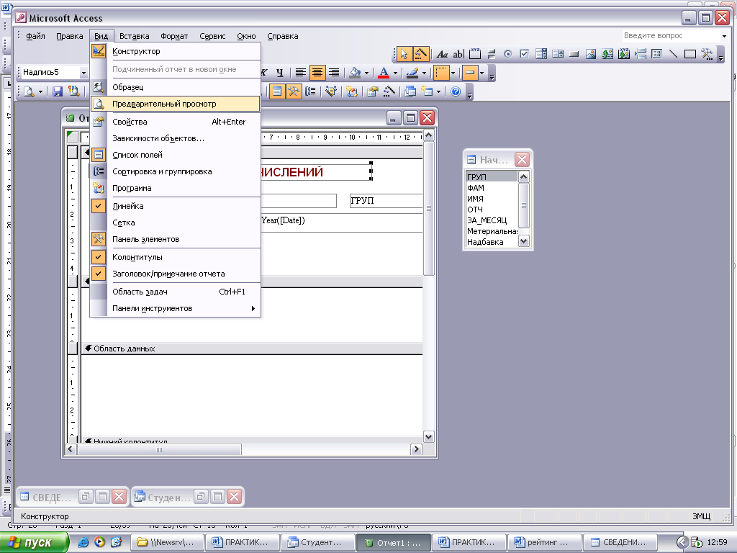The image size is (737, 553).
Task: Apply the fill/back color bucket
Action: tap(356, 73)
